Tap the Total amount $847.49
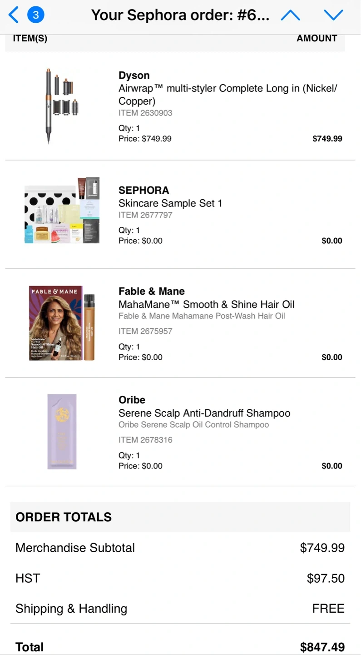 322,647
